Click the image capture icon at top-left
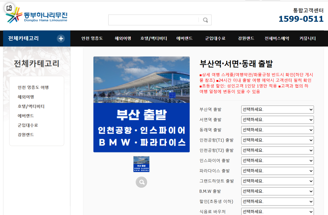 (9, 8)
